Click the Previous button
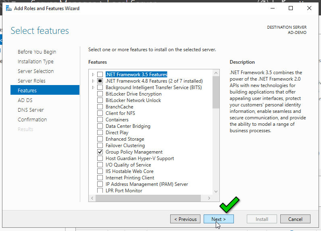 coord(185,219)
